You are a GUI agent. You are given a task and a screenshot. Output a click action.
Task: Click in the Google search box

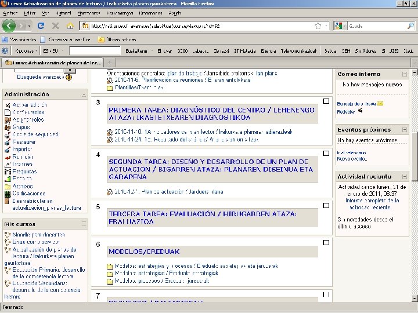tap(377, 26)
